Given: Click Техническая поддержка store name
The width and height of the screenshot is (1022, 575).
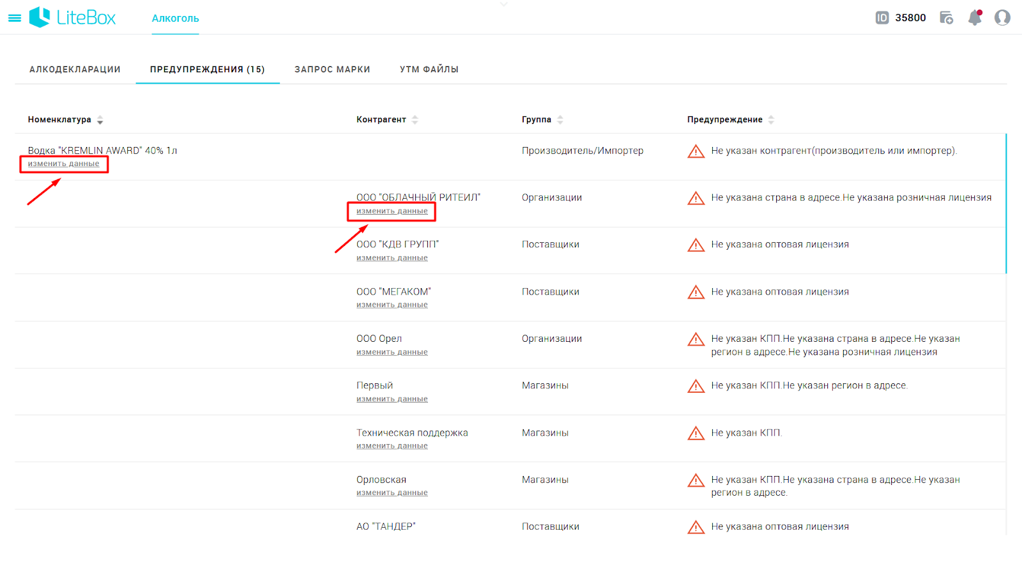Looking at the screenshot, I should [412, 433].
